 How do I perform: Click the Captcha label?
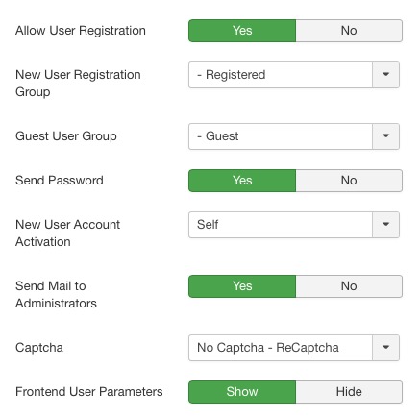(39, 348)
